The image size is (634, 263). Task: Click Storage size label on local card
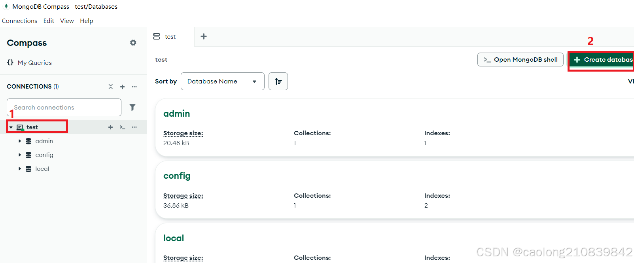[x=183, y=258]
